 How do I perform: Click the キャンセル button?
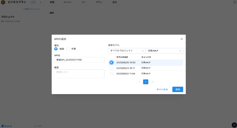pyautogui.click(x=162, y=89)
